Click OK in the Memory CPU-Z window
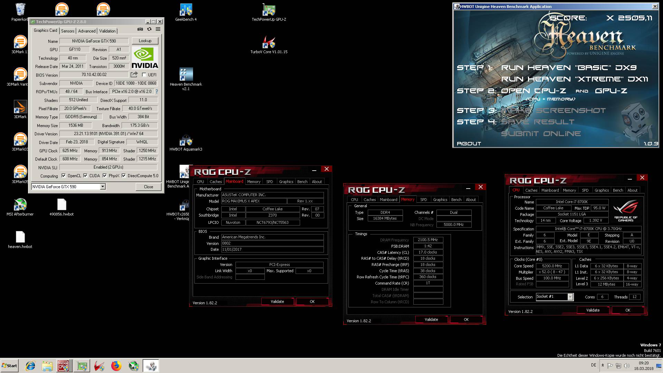The height and width of the screenshot is (373, 663). [466, 319]
